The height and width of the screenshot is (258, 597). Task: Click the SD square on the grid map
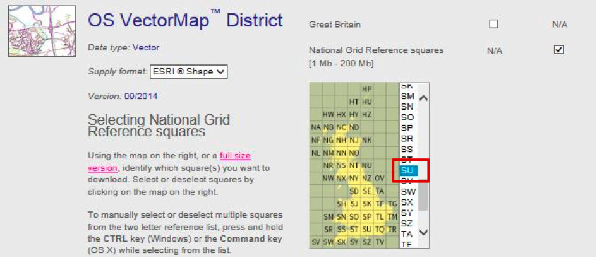[x=354, y=191]
